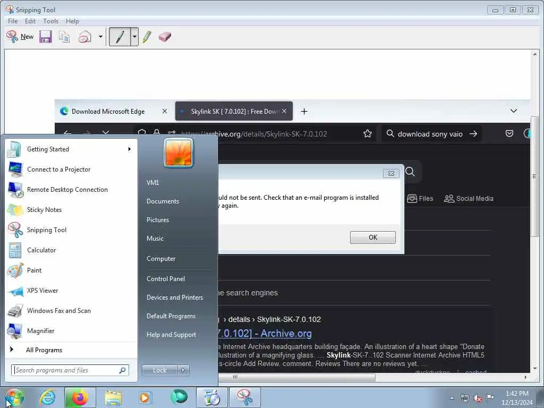The height and width of the screenshot is (408, 544).
Task: Click the Lock button
Action: pos(159,370)
